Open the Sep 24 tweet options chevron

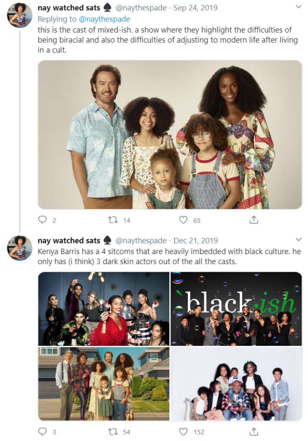pos(299,6)
